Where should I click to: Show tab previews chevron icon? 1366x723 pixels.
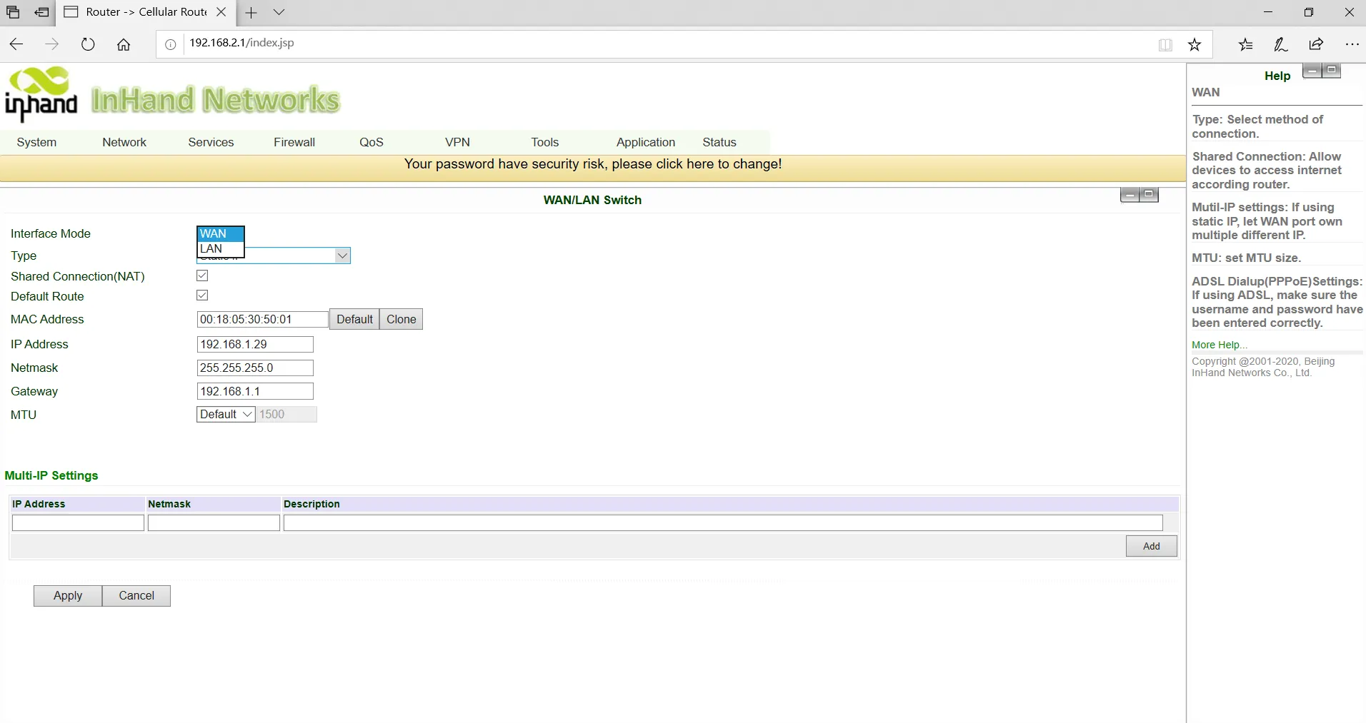[x=279, y=12]
